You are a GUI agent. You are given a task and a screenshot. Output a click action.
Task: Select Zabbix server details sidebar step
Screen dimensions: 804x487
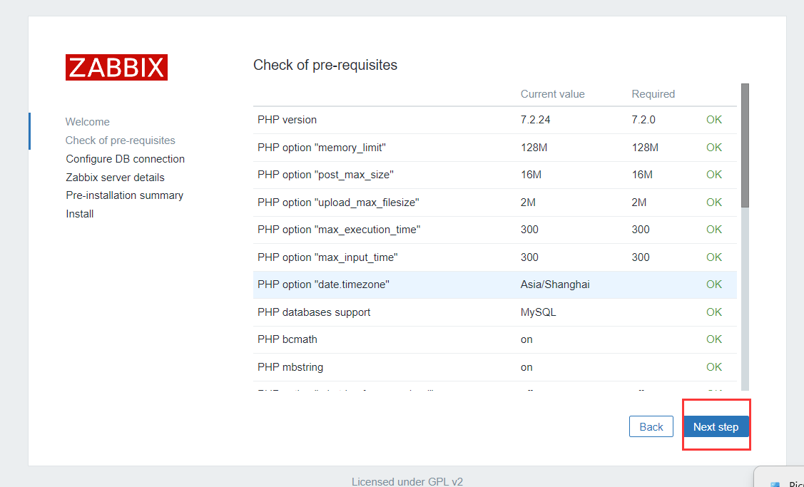(115, 178)
